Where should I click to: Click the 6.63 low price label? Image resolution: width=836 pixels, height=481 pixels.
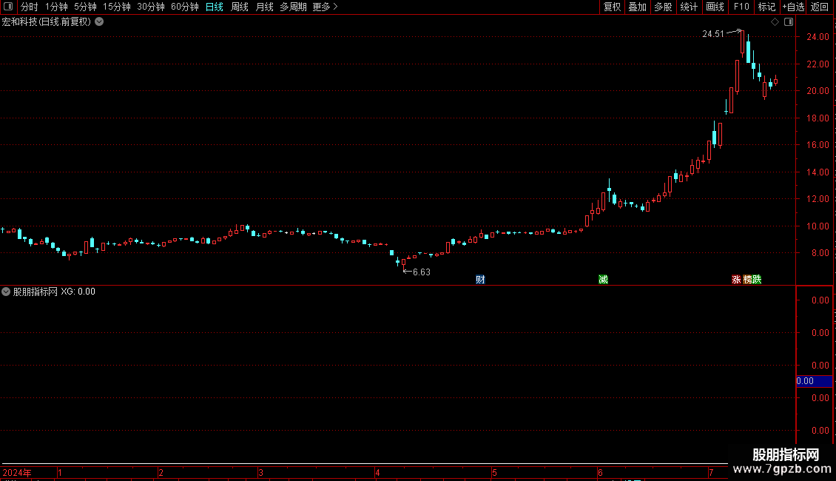click(x=421, y=272)
